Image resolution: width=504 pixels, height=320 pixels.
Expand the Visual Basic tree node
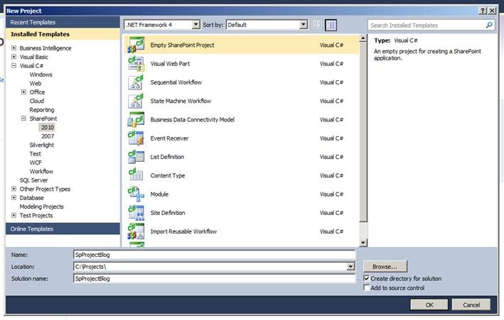click(x=14, y=57)
